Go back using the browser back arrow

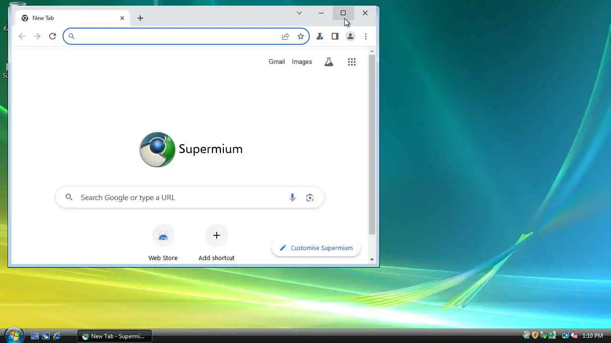[22, 36]
